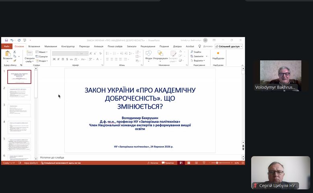Switch to the Transitions (Переходи) tab

pos(84,46)
